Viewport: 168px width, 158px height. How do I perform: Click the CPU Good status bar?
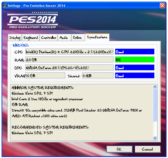135,52
